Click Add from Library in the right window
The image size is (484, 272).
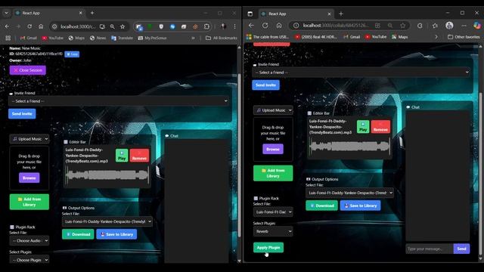[273, 173]
